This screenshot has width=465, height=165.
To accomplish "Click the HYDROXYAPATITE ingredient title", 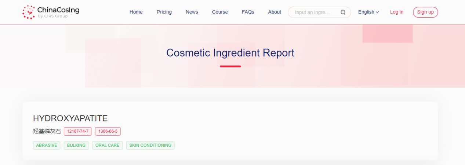I will point(70,118).
